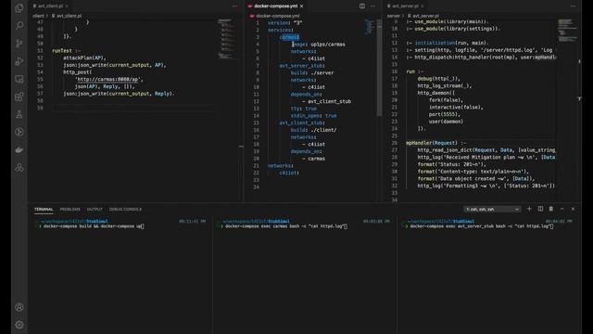Switch to the avt_client.pl tab

(50, 6)
